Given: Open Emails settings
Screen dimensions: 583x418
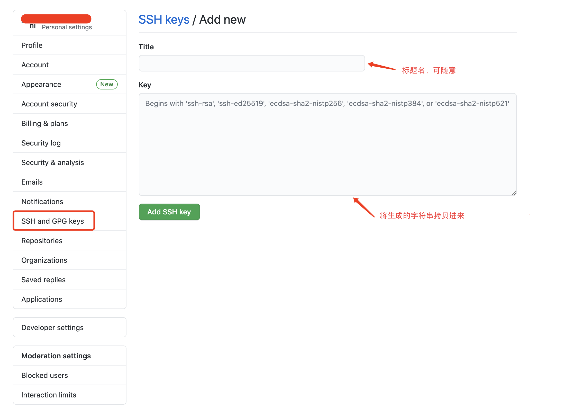Looking at the screenshot, I should coord(32,182).
